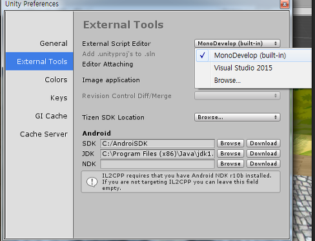Select the External Tools tab

(39, 61)
